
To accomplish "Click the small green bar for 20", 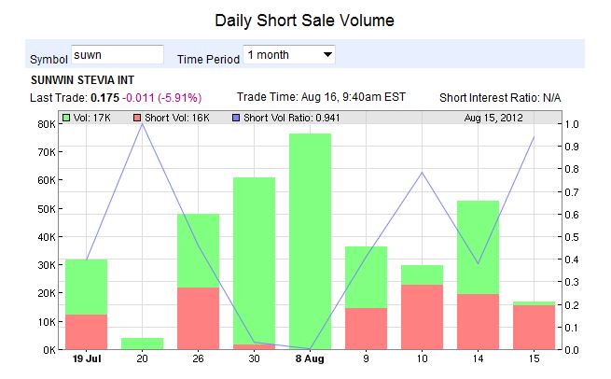I will [142, 344].
